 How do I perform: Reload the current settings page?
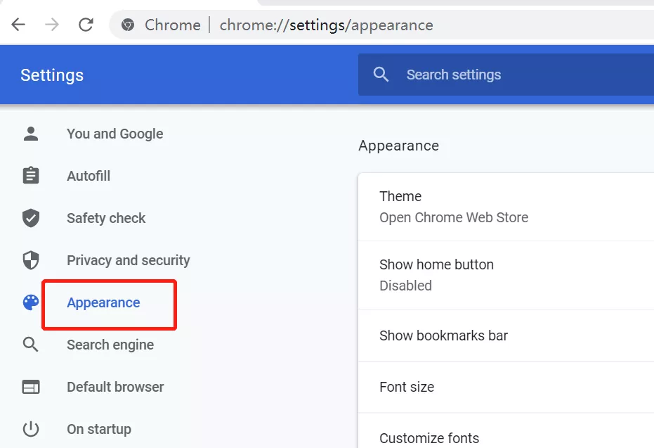click(86, 25)
